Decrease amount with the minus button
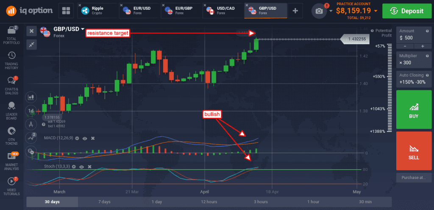434x210 pixels. point(405,46)
